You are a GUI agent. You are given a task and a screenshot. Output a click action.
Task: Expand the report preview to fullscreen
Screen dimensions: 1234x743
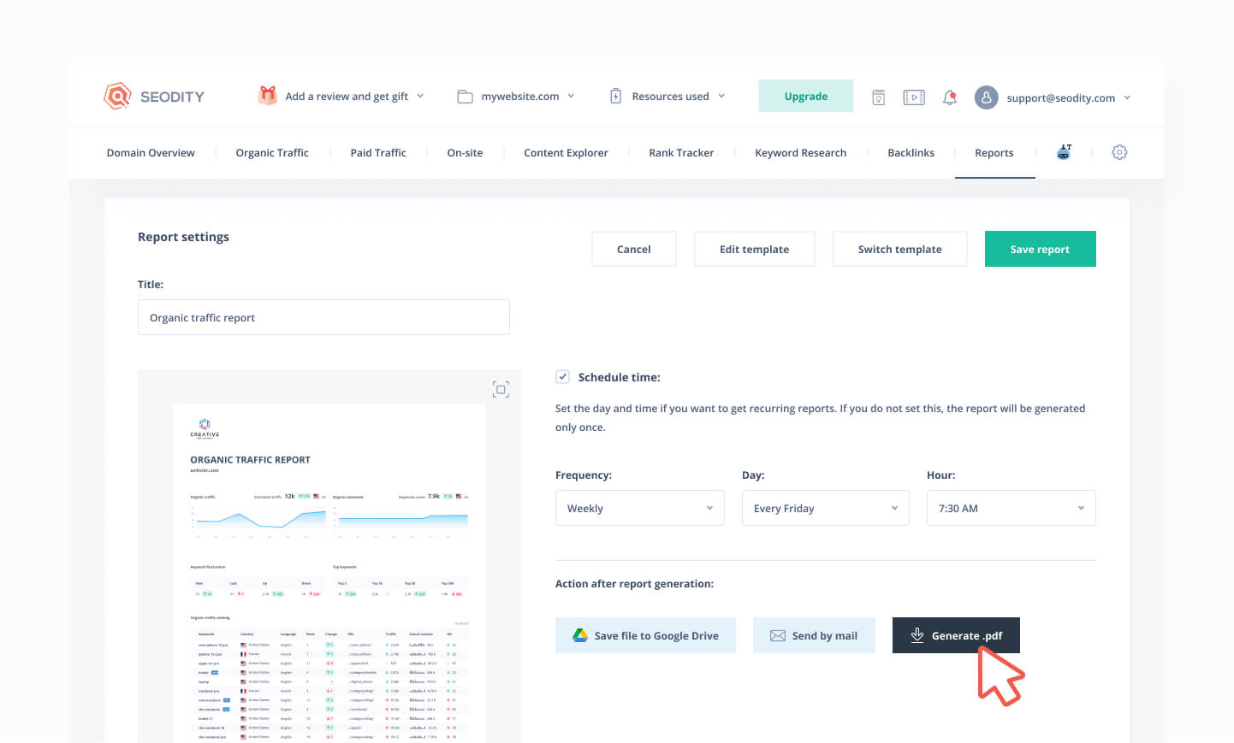(501, 390)
